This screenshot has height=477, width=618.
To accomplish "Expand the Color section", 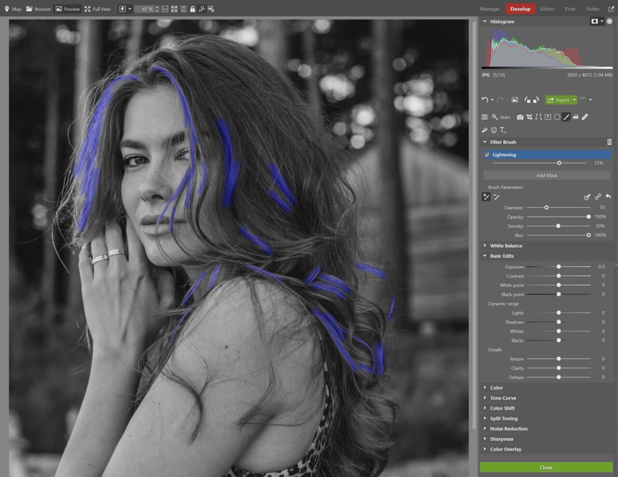I will pyautogui.click(x=485, y=388).
